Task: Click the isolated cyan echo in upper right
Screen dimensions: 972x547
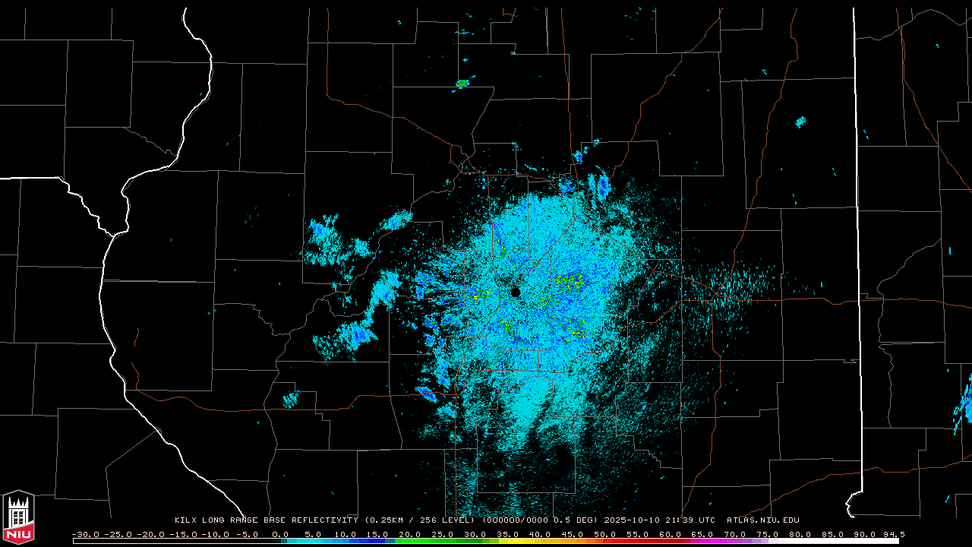Action: pyautogui.click(x=800, y=122)
